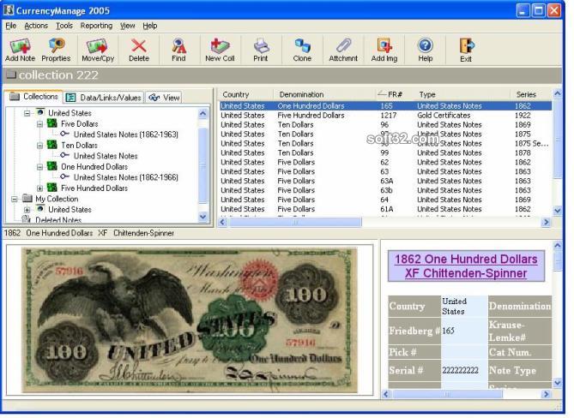Collapse the My Collection tree node

(x=15, y=199)
